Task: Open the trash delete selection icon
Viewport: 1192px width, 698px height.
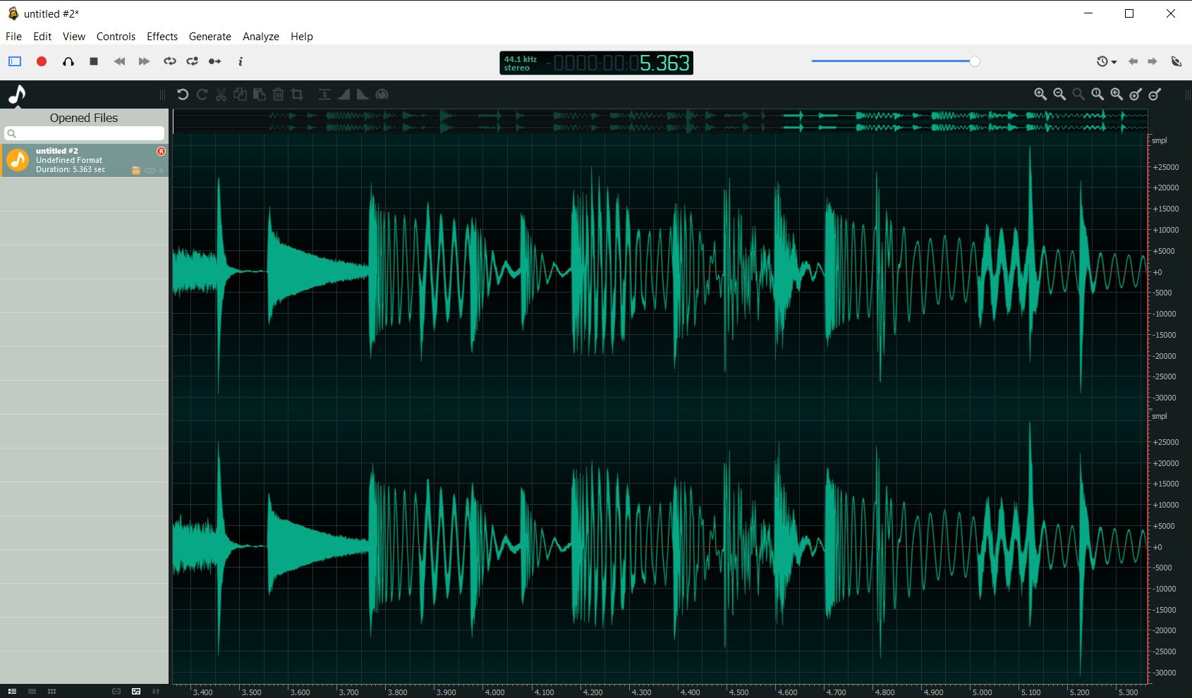Action: coord(278,94)
